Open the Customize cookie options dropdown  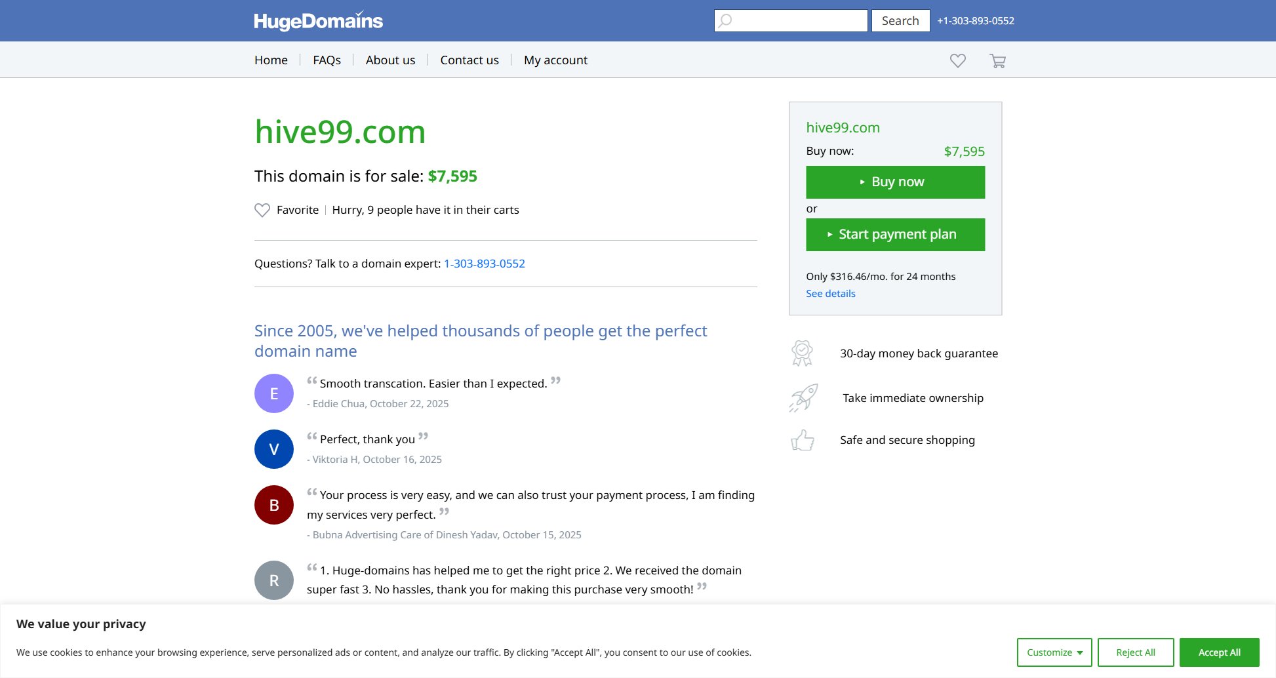pos(1053,652)
